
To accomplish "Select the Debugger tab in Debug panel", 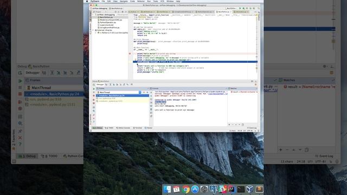I will click(x=100, y=84).
